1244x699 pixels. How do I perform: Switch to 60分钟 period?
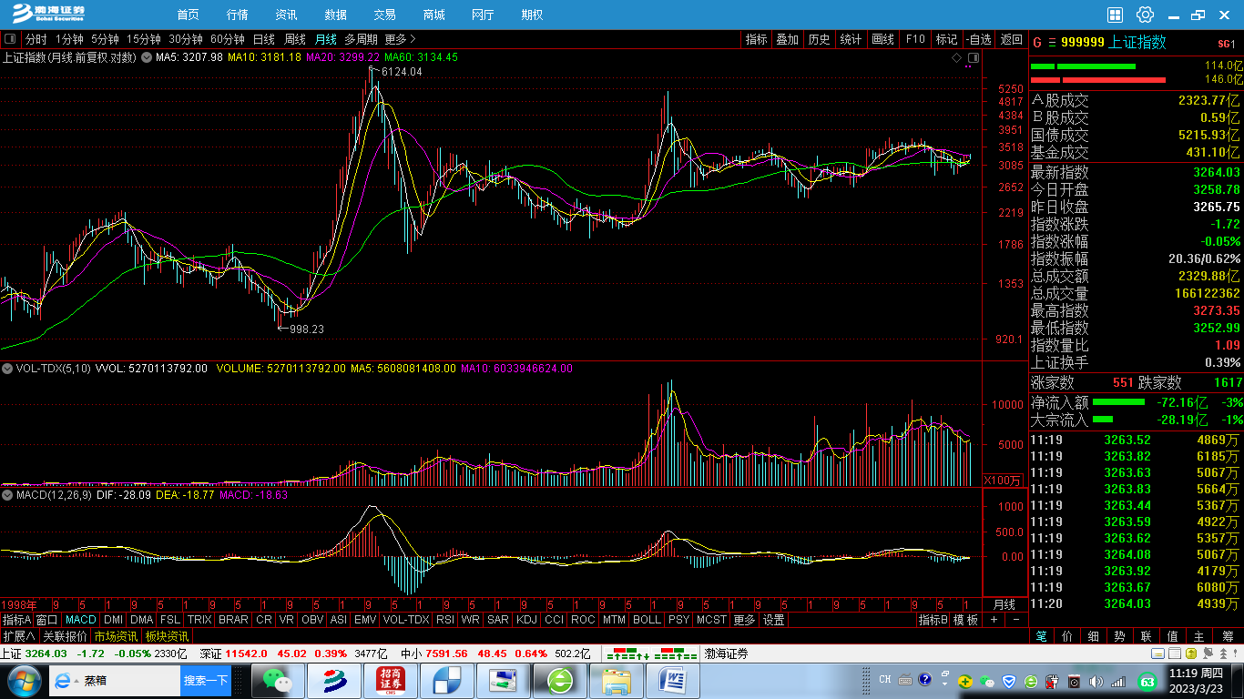coord(228,39)
